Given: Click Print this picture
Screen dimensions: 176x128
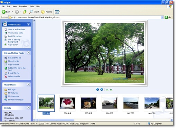Looking at the screenshot, I should click(x=15, y=36).
